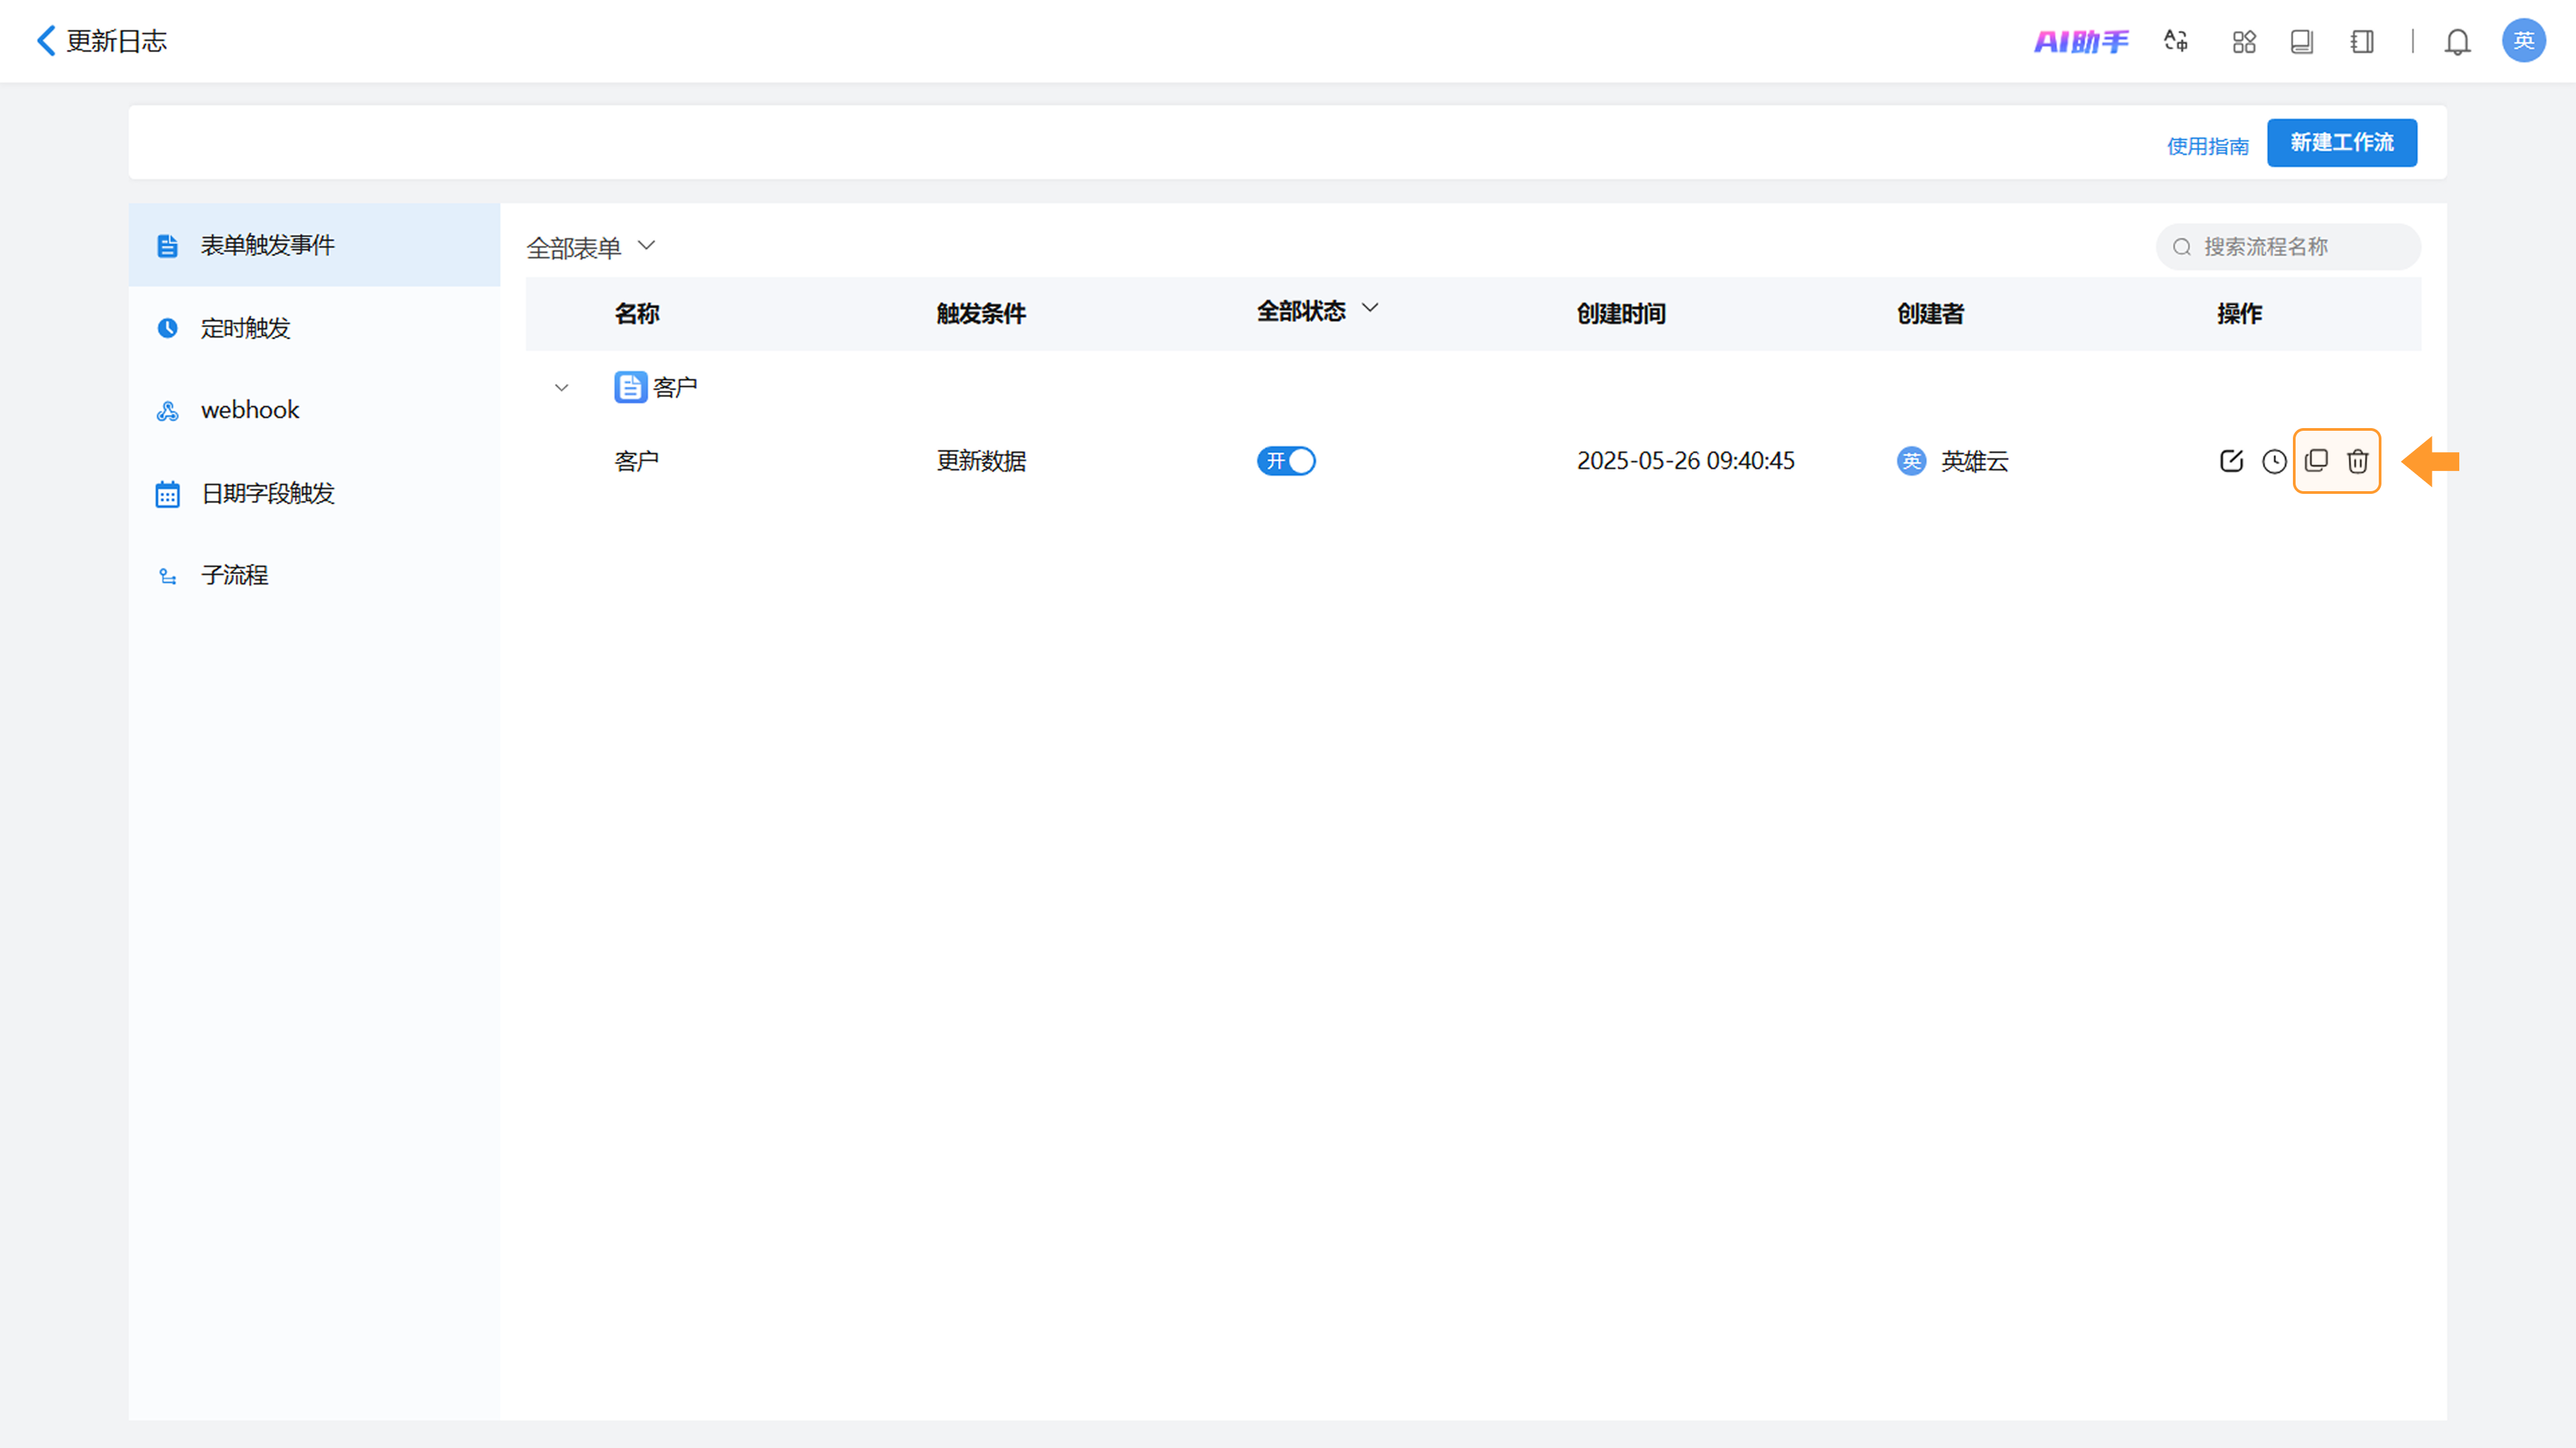
Task: Open the book manual icon in header
Action: pos(2302,41)
